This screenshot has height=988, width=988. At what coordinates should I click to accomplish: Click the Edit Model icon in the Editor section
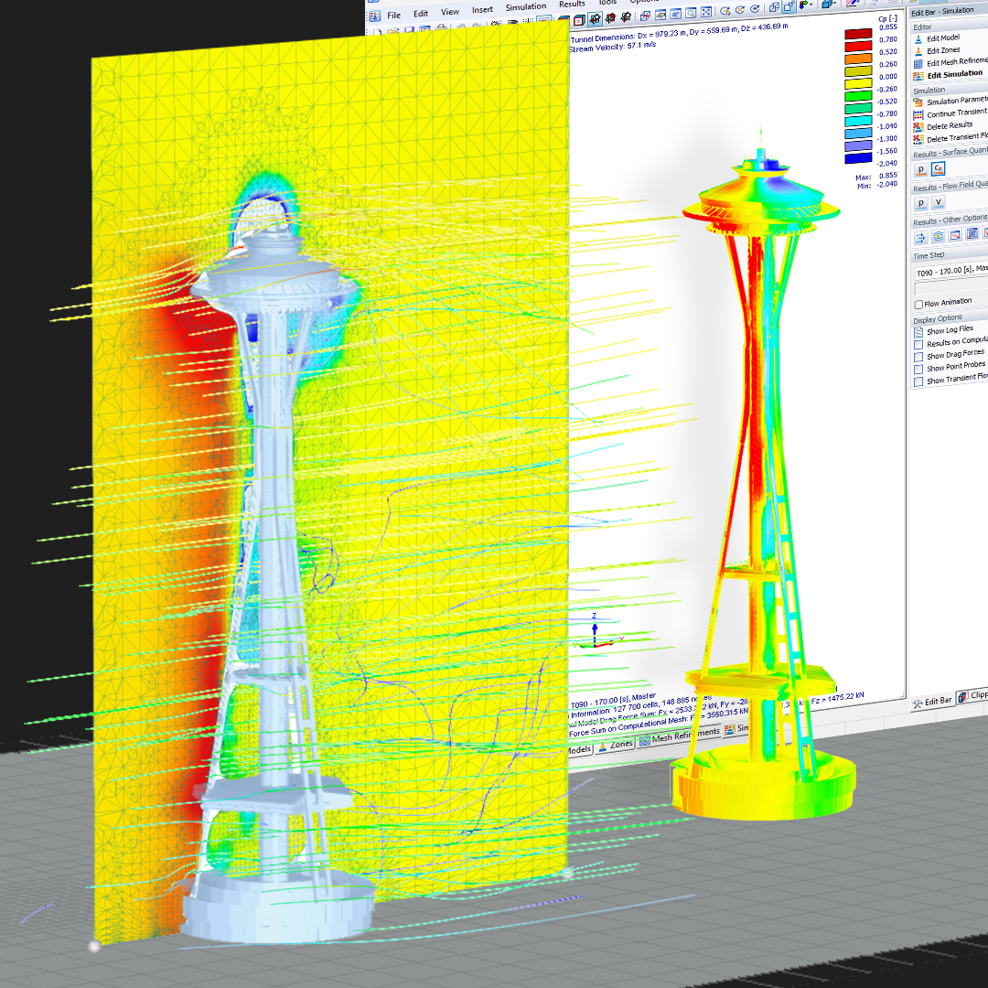(918, 39)
